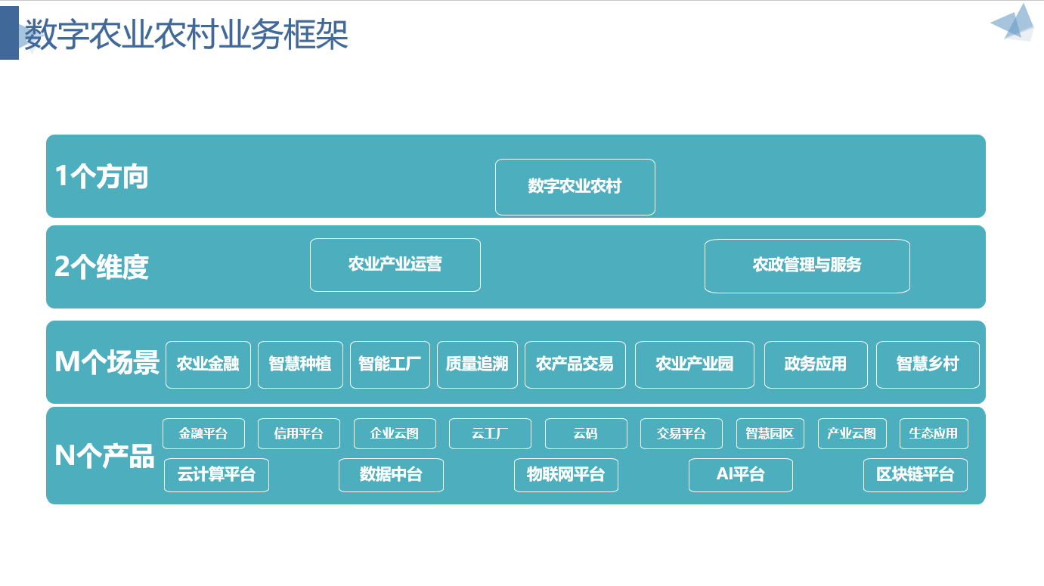Choose the 物联网平台 box

pyautogui.click(x=566, y=475)
